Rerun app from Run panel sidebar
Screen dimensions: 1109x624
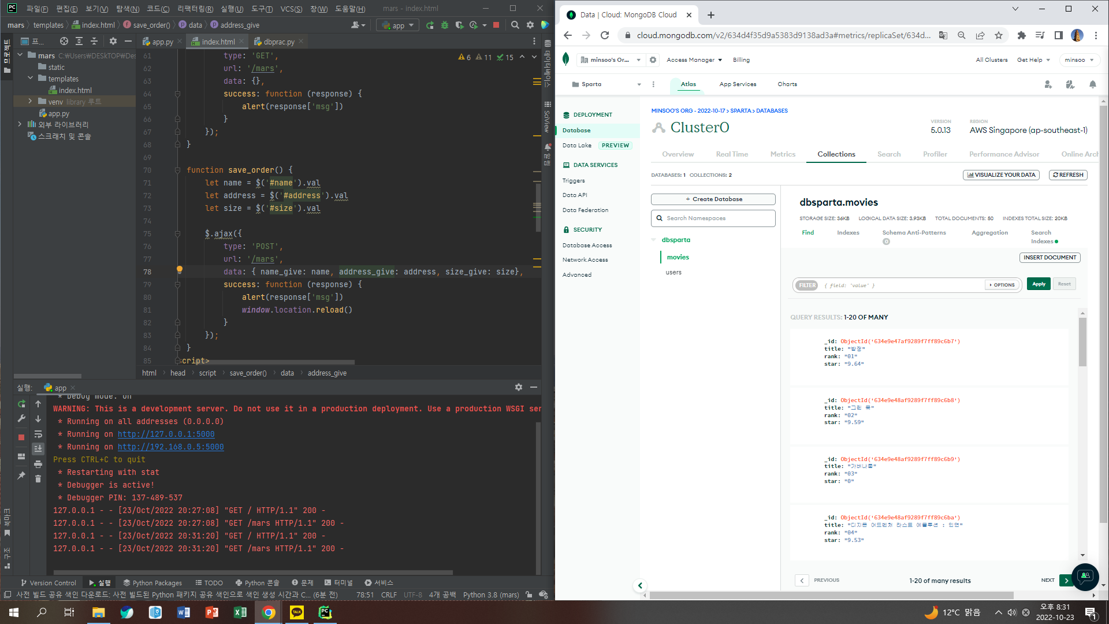point(21,404)
